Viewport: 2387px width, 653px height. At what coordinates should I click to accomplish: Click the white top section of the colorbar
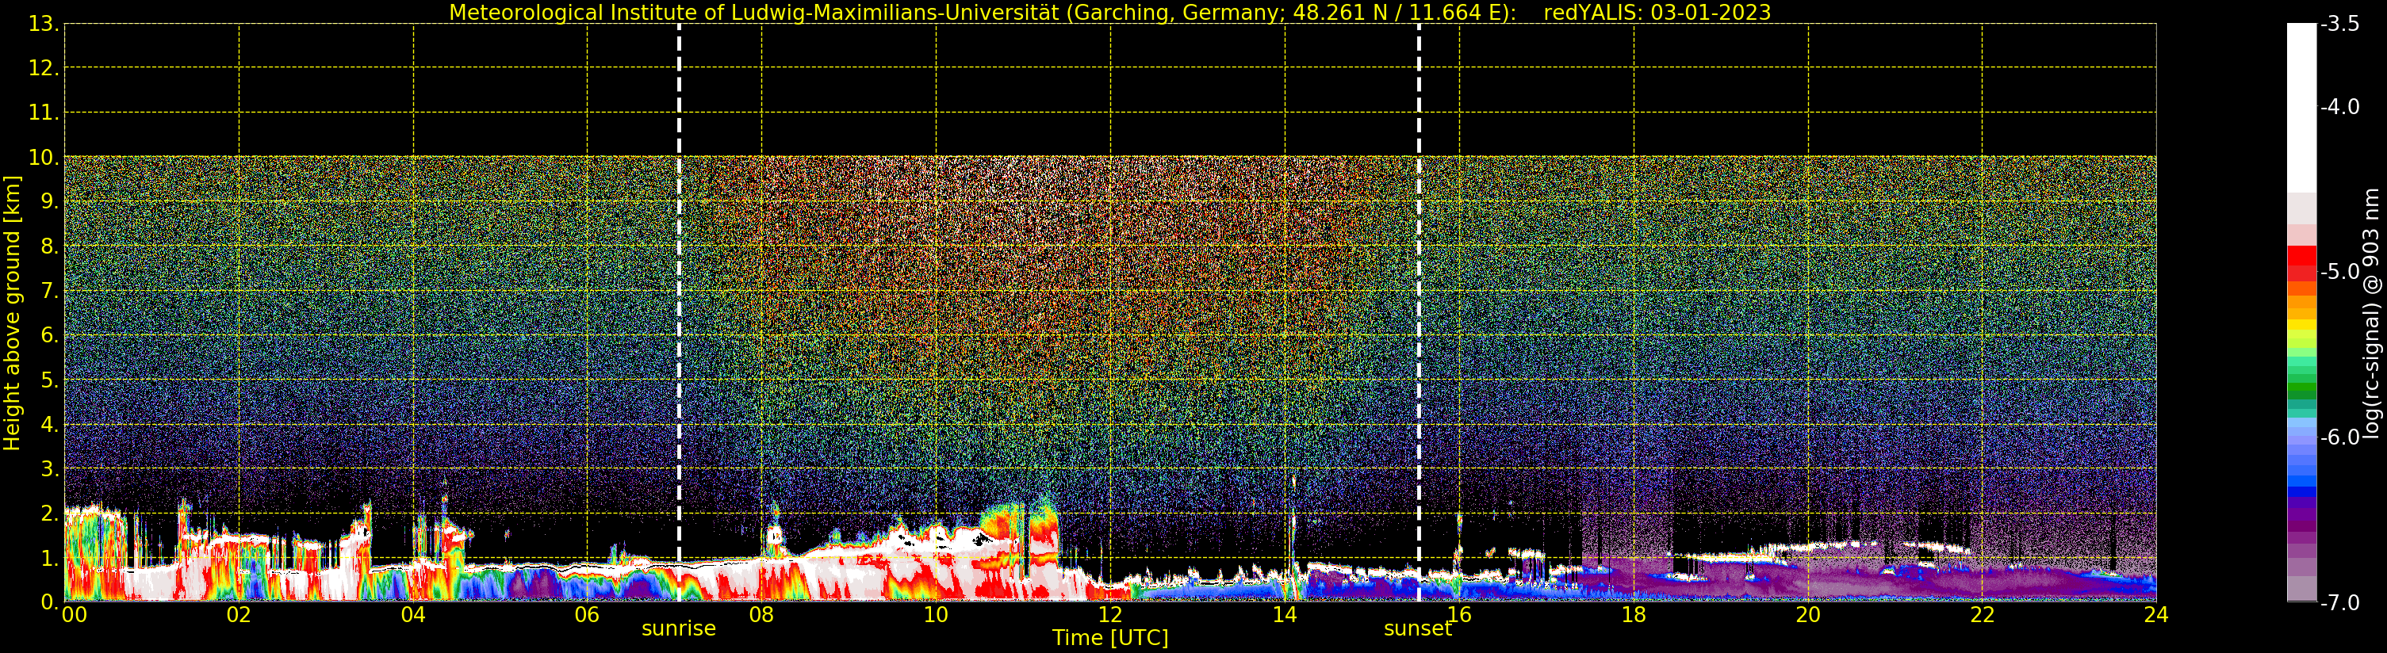2301,108
